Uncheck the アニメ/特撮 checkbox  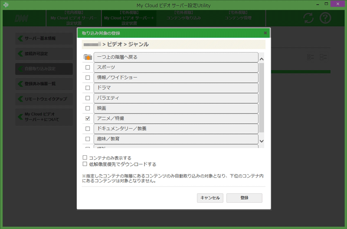88,118
